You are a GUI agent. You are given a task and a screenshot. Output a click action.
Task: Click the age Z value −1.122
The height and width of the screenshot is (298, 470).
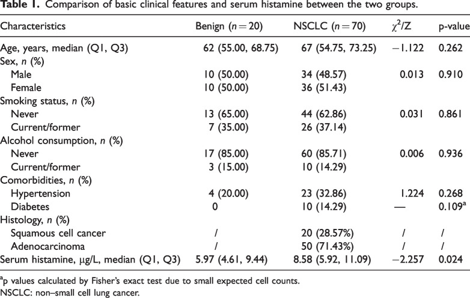(x=397, y=48)
